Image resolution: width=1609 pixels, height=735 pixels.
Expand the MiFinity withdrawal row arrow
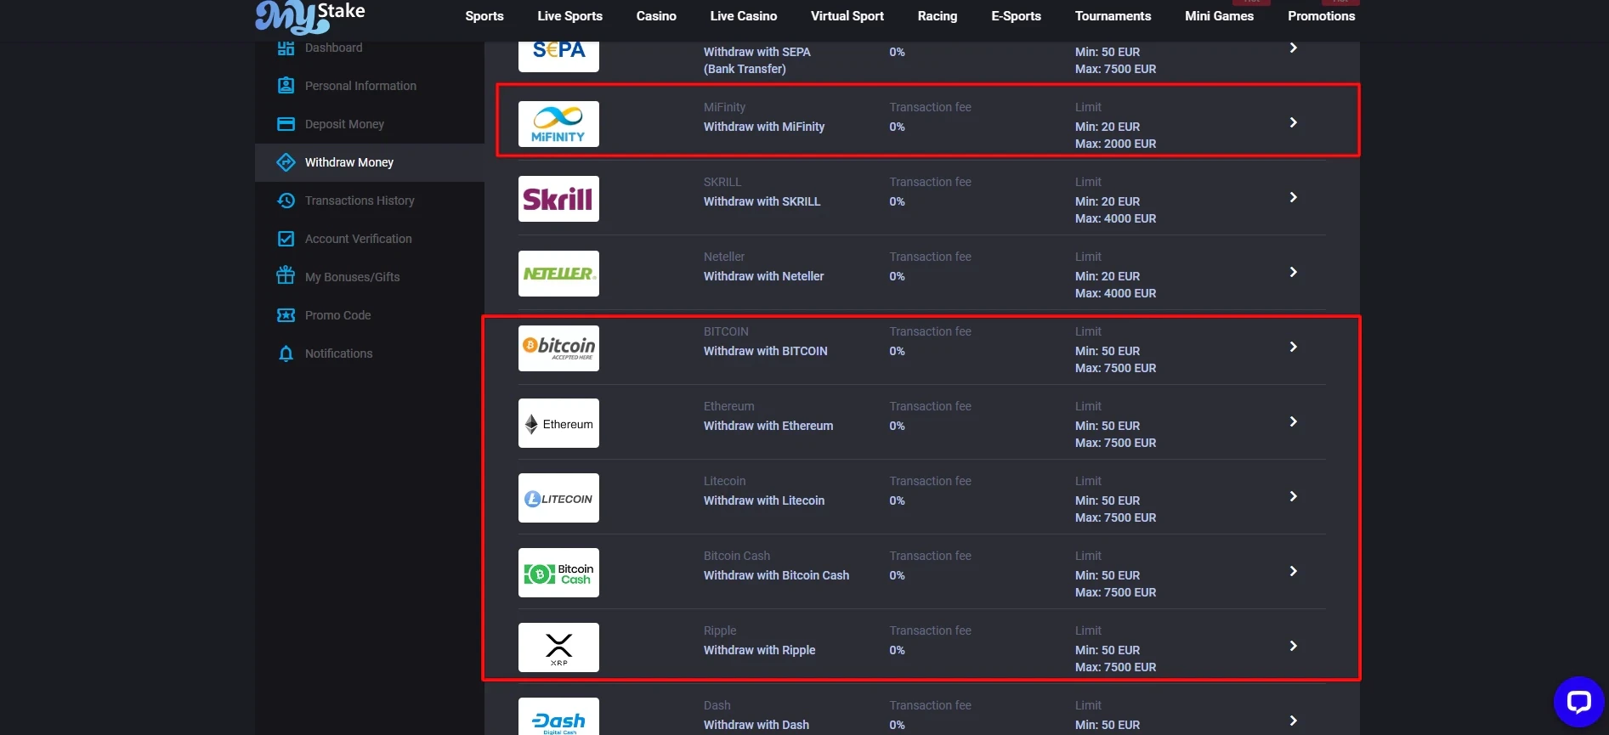coord(1293,122)
